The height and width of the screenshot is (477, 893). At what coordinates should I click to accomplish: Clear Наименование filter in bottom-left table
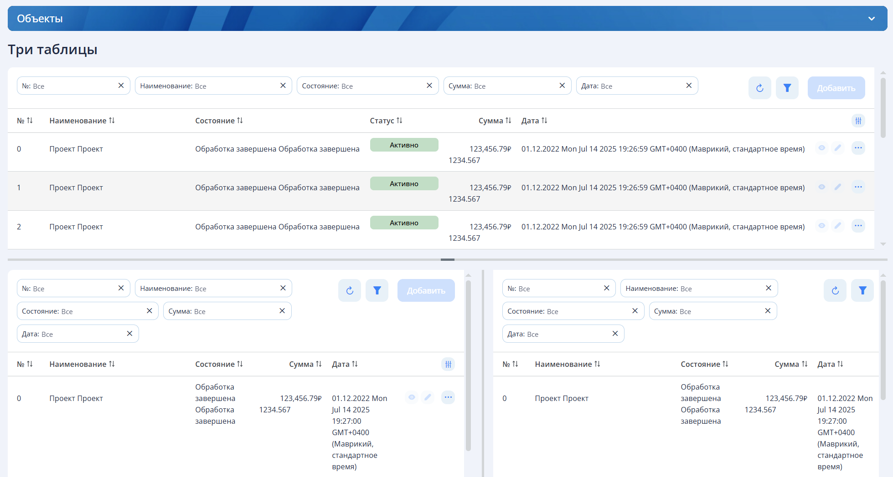[x=283, y=288]
